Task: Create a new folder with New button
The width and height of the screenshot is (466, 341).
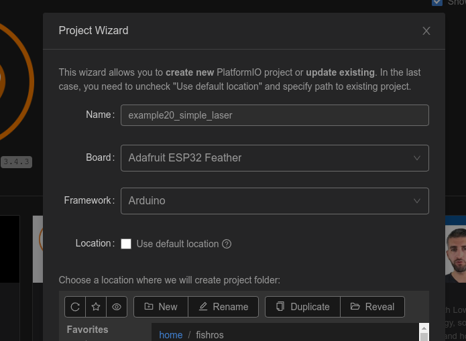Action: click(161, 307)
